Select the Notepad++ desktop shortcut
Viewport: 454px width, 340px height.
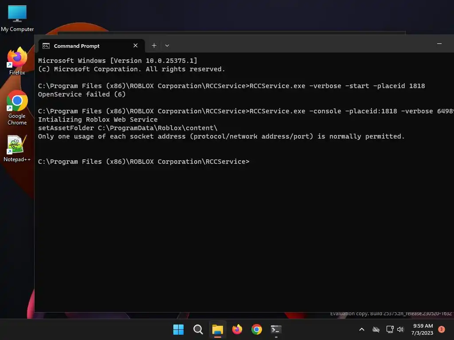click(x=17, y=148)
